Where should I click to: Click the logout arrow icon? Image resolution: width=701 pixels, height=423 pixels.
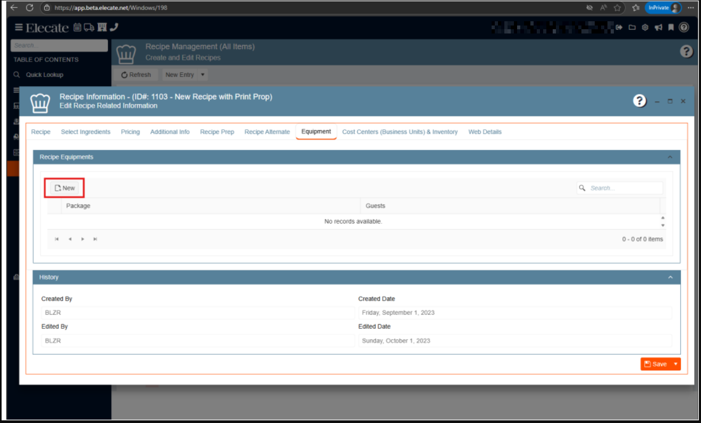pos(619,28)
